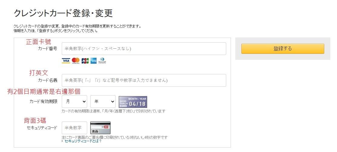337x152 pixels.
Task: Click the カード番号 field label
Action: tap(47, 49)
